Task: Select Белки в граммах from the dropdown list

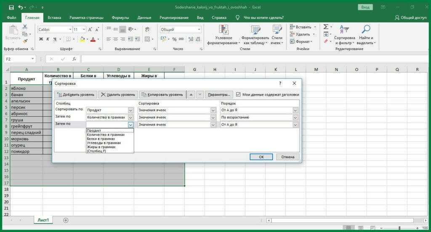Action: point(101,139)
